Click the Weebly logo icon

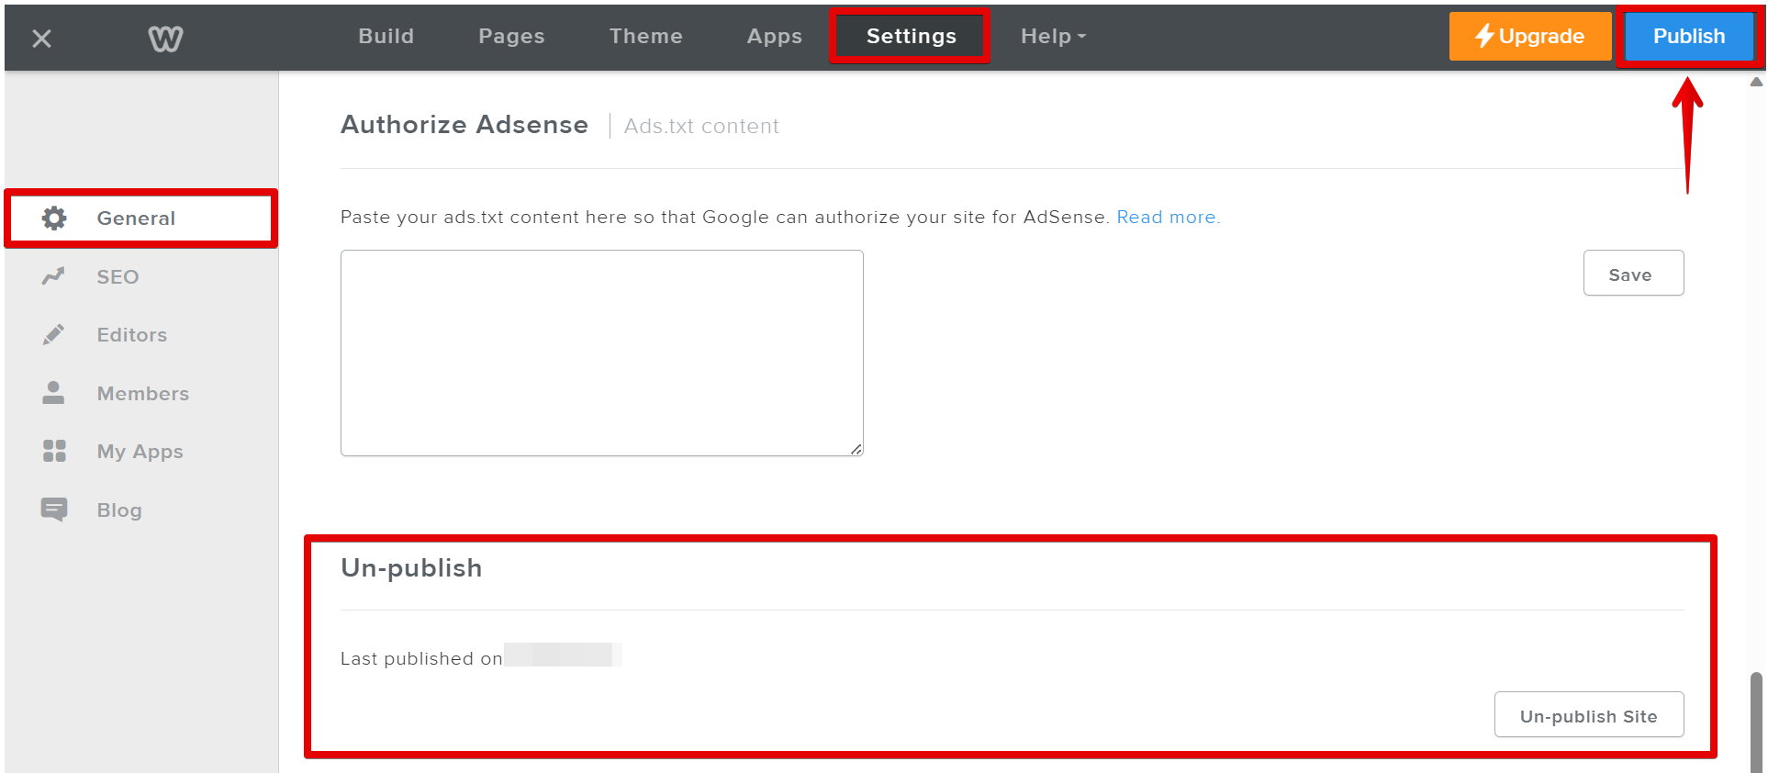pos(165,39)
